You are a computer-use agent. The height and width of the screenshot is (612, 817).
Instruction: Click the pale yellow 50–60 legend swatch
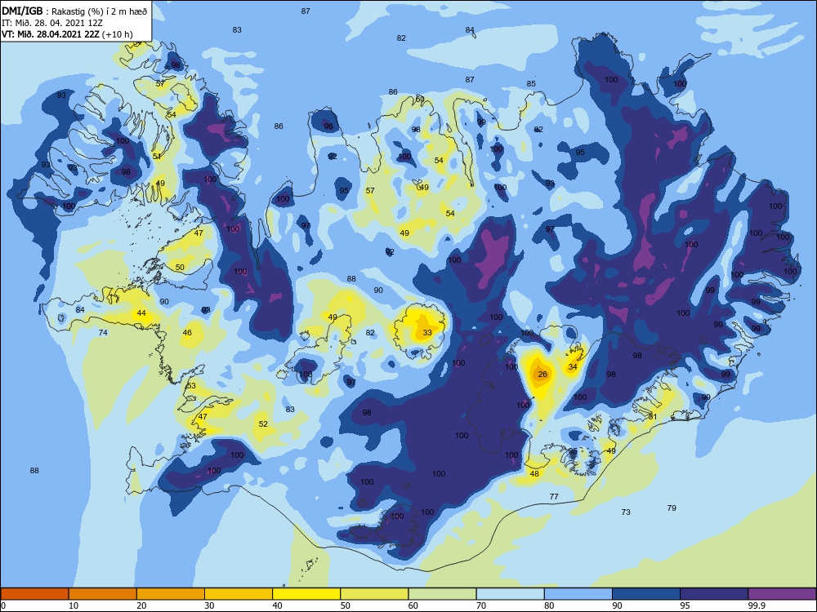pos(374,594)
